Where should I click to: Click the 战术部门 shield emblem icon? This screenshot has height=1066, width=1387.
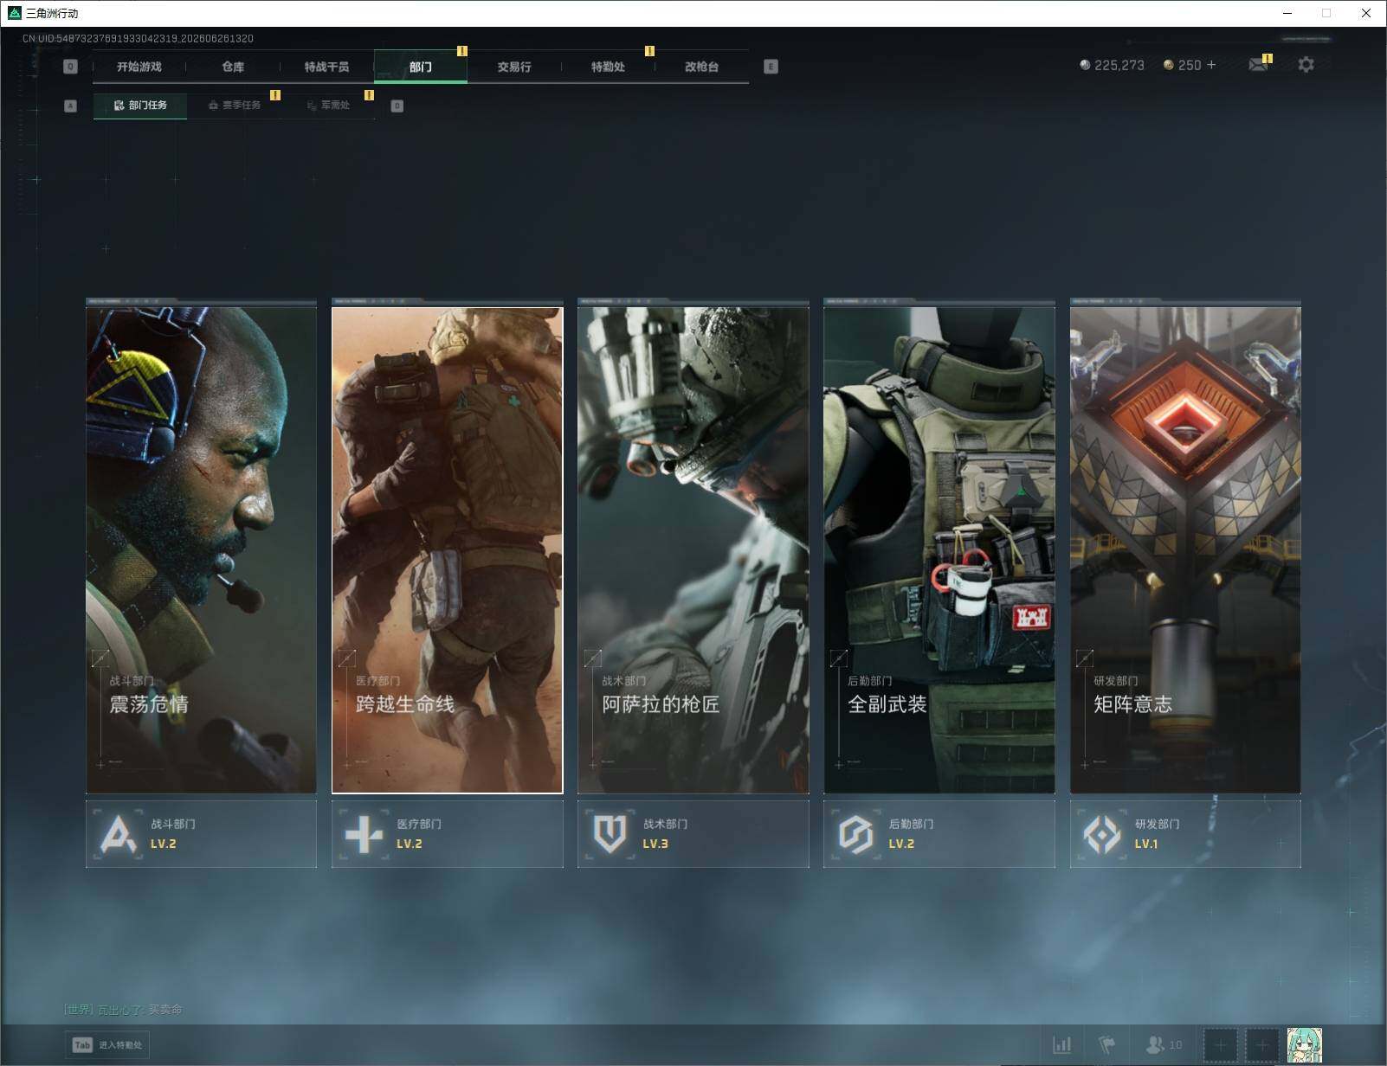610,834
